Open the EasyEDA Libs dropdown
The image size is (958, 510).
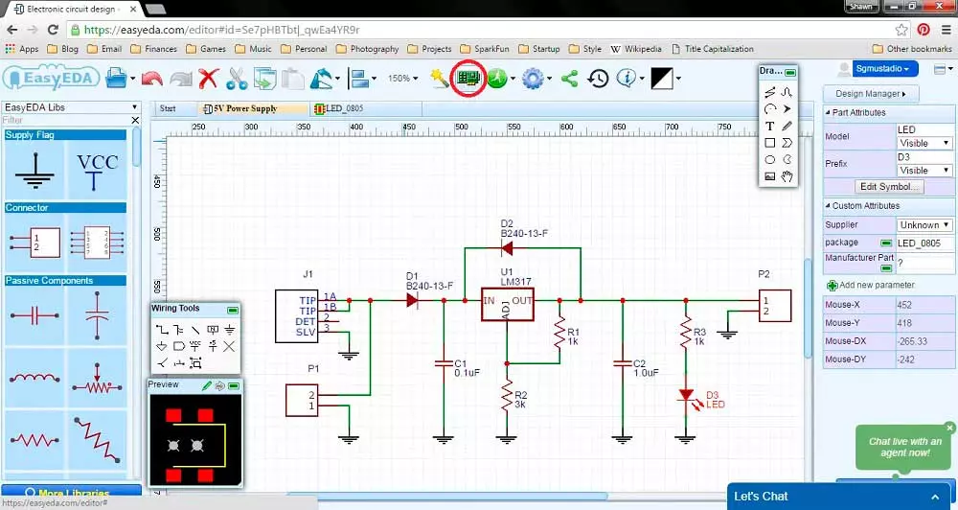click(x=71, y=107)
